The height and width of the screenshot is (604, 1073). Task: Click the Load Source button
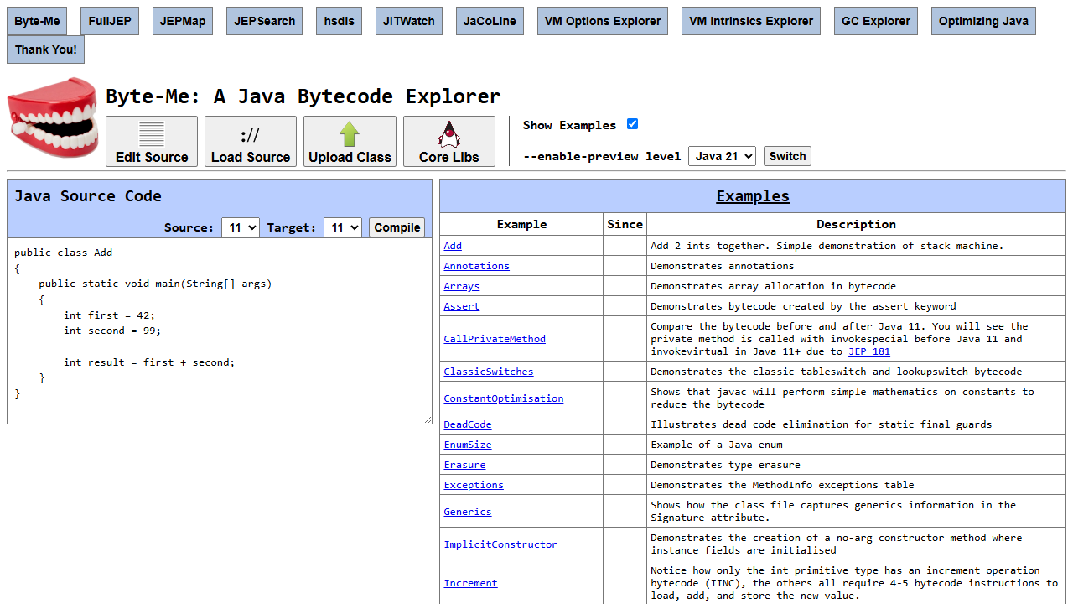click(x=251, y=141)
